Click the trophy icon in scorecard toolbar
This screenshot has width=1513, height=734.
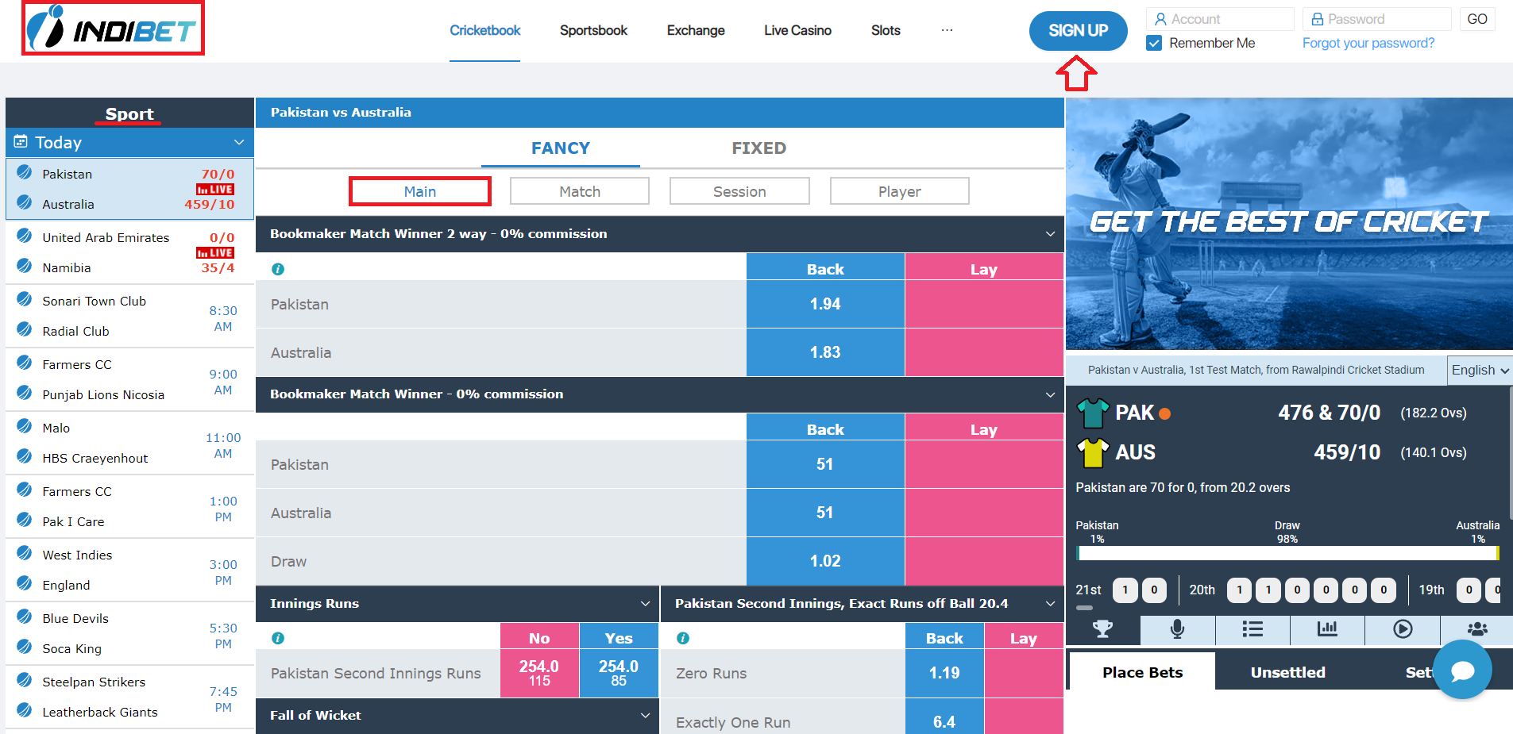1102,629
